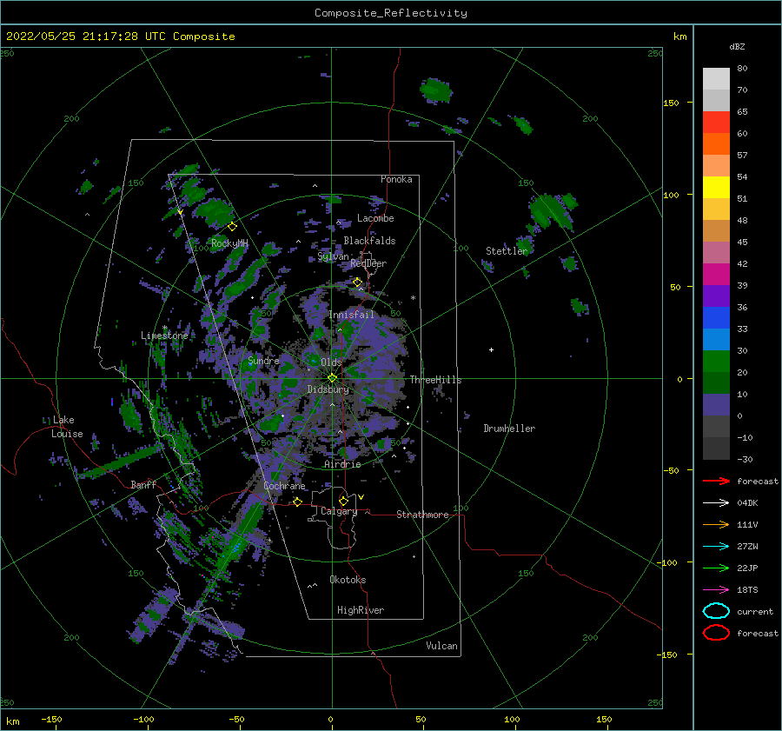This screenshot has width=782, height=731.
Task: Click the RockyMH label
Action: (229, 243)
